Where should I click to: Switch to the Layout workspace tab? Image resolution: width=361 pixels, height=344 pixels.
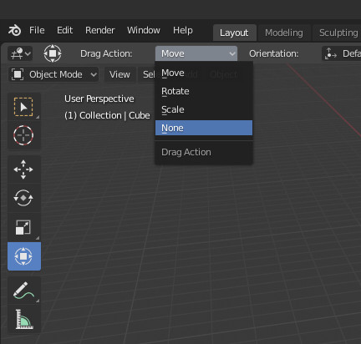(x=234, y=33)
